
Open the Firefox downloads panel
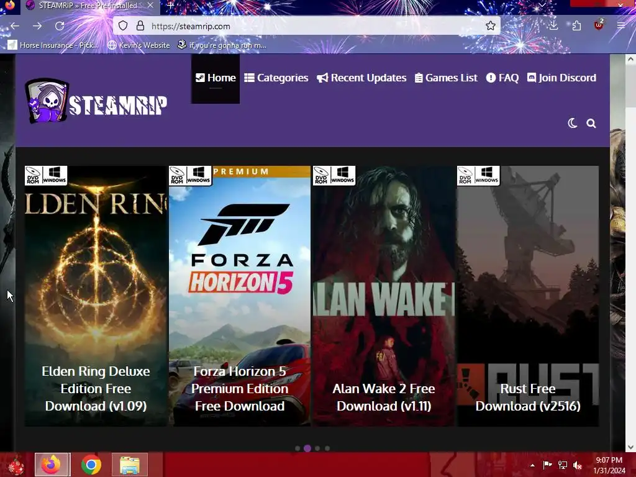[553, 25]
